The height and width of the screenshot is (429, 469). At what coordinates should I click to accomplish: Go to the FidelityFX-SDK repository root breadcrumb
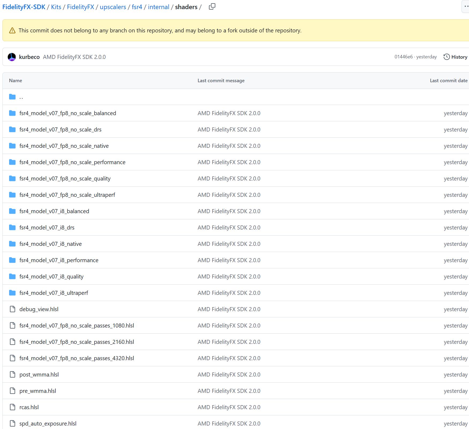tap(24, 7)
